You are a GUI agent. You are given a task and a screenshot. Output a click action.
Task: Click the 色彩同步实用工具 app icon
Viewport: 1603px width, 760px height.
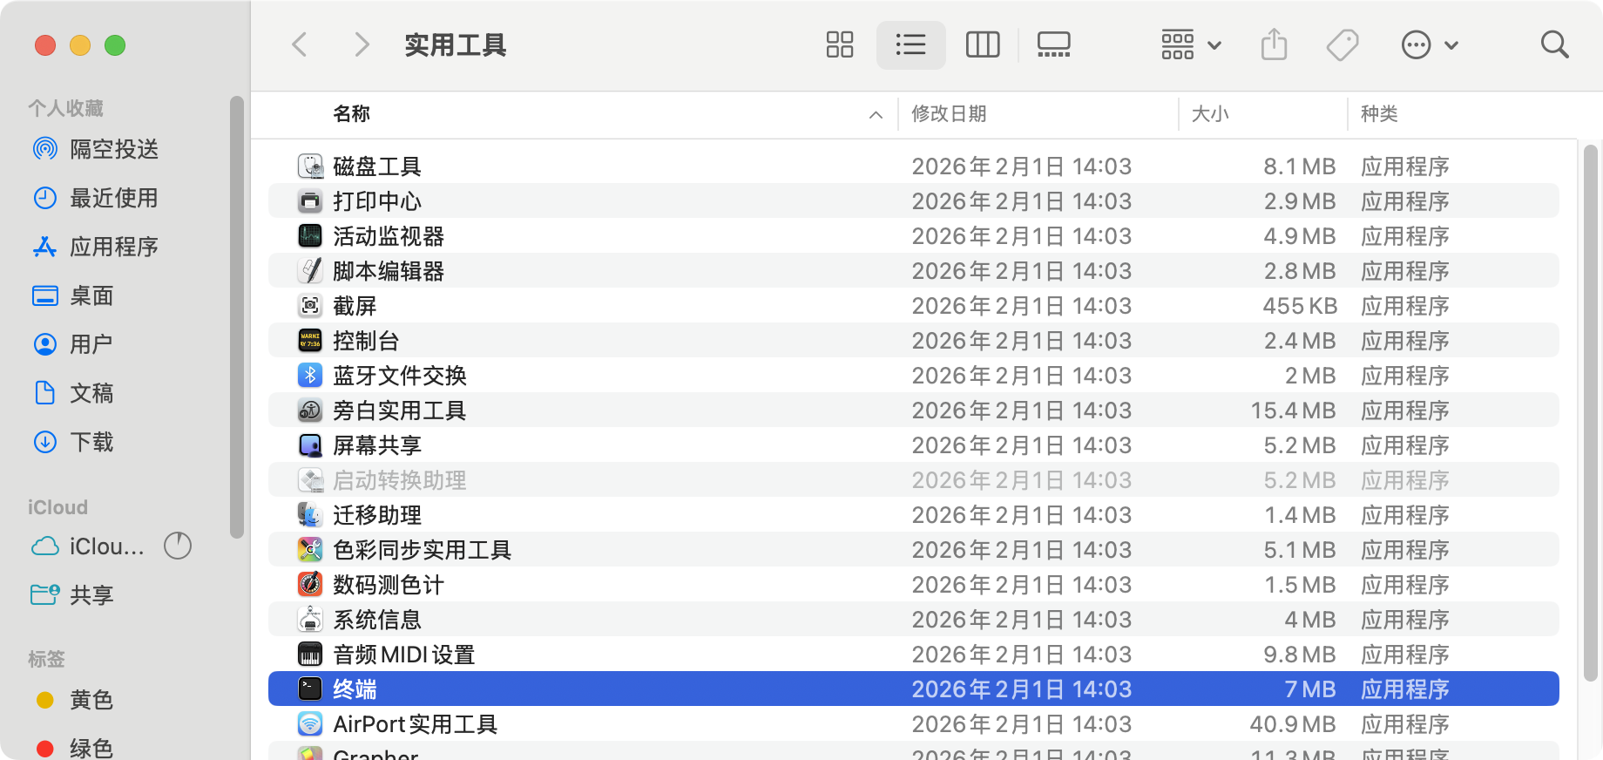pyautogui.click(x=310, y=550)
